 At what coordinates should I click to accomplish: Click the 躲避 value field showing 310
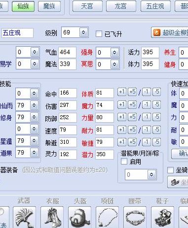click(68, 142)
